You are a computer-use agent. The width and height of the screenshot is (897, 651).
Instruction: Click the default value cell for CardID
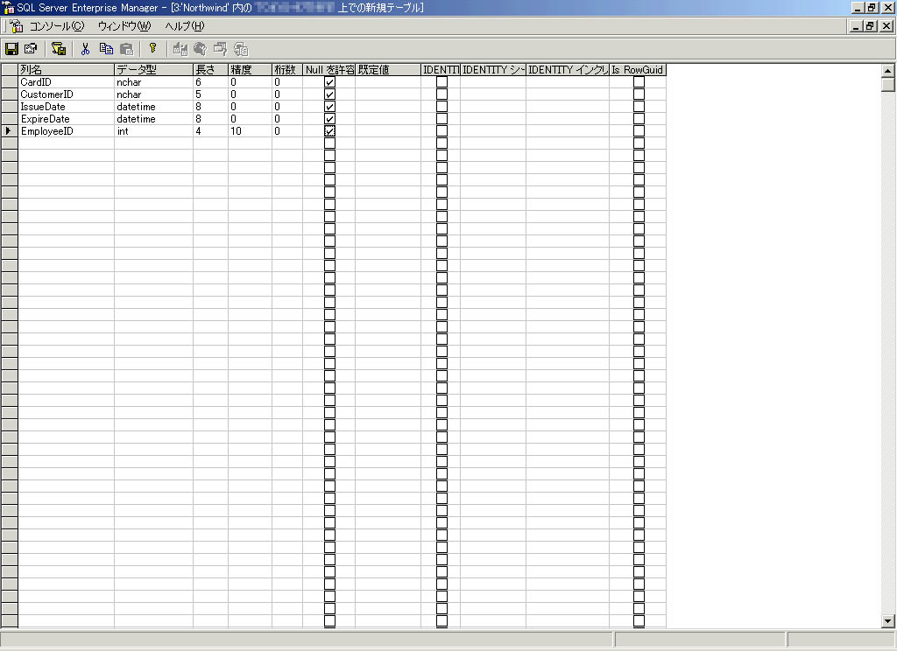[x=388, y=82]
